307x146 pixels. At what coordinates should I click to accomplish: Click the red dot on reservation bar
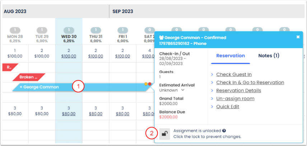pos(150,84)
